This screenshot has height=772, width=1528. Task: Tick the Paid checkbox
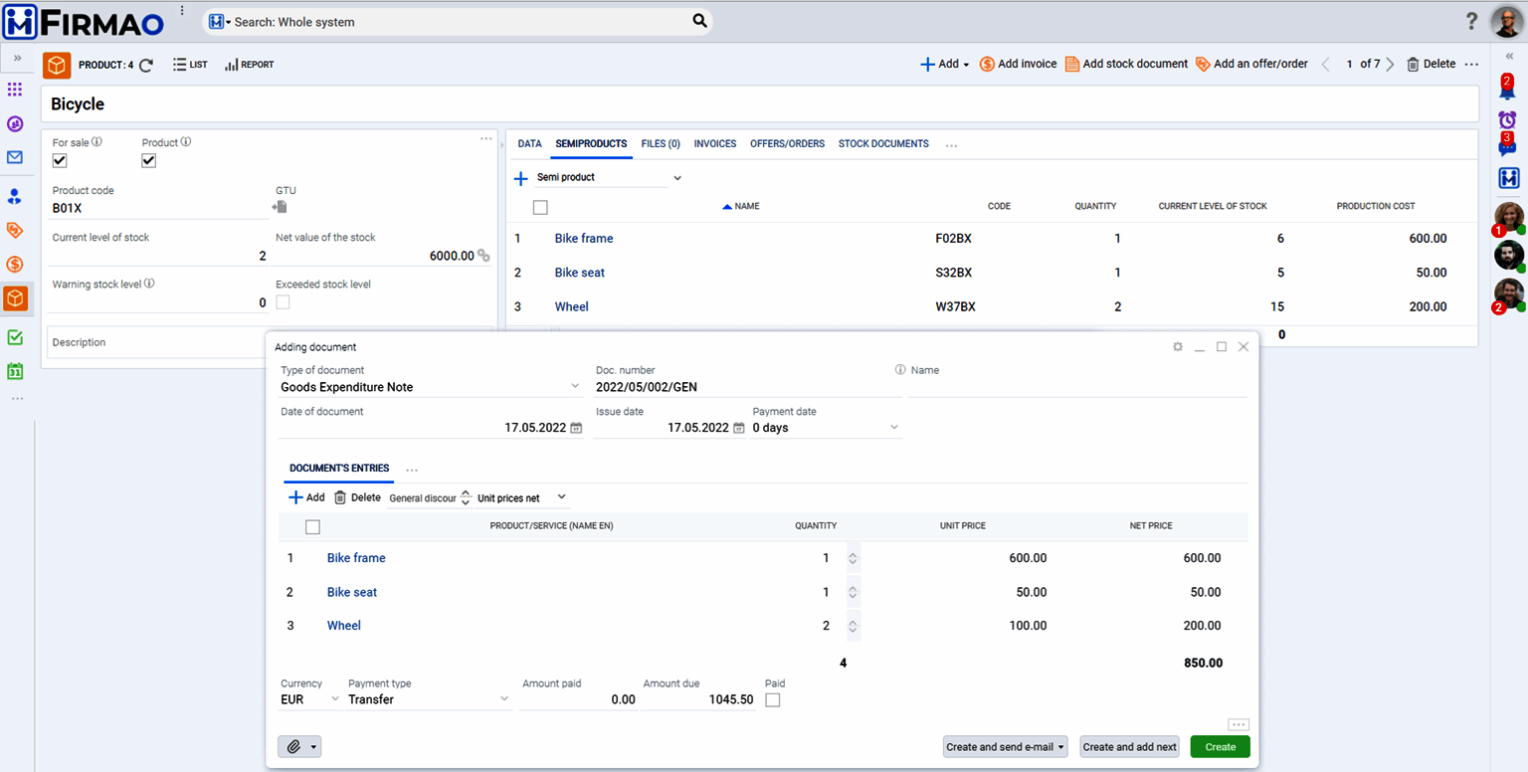(773, 700)
